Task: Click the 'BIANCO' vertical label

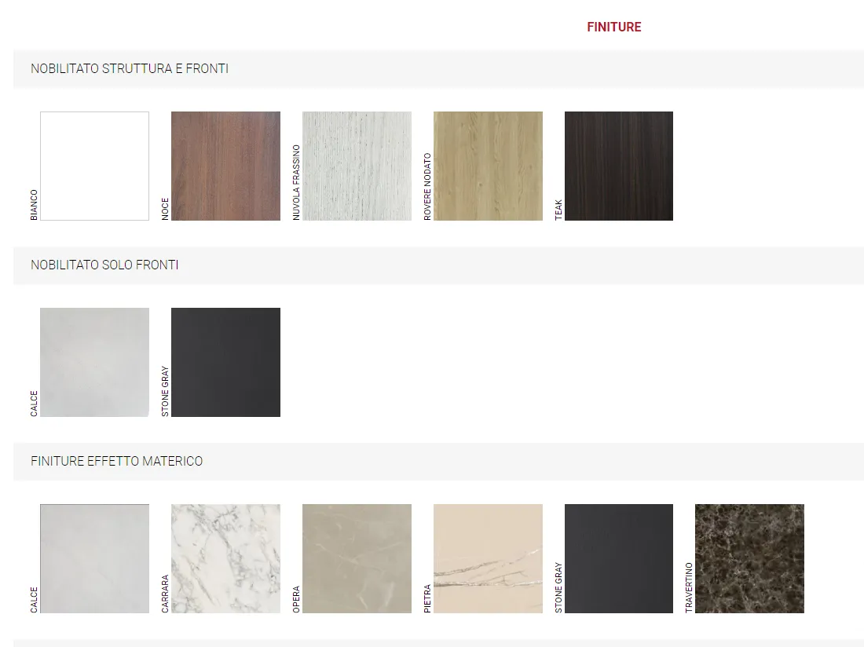Action: coord(34,205)
